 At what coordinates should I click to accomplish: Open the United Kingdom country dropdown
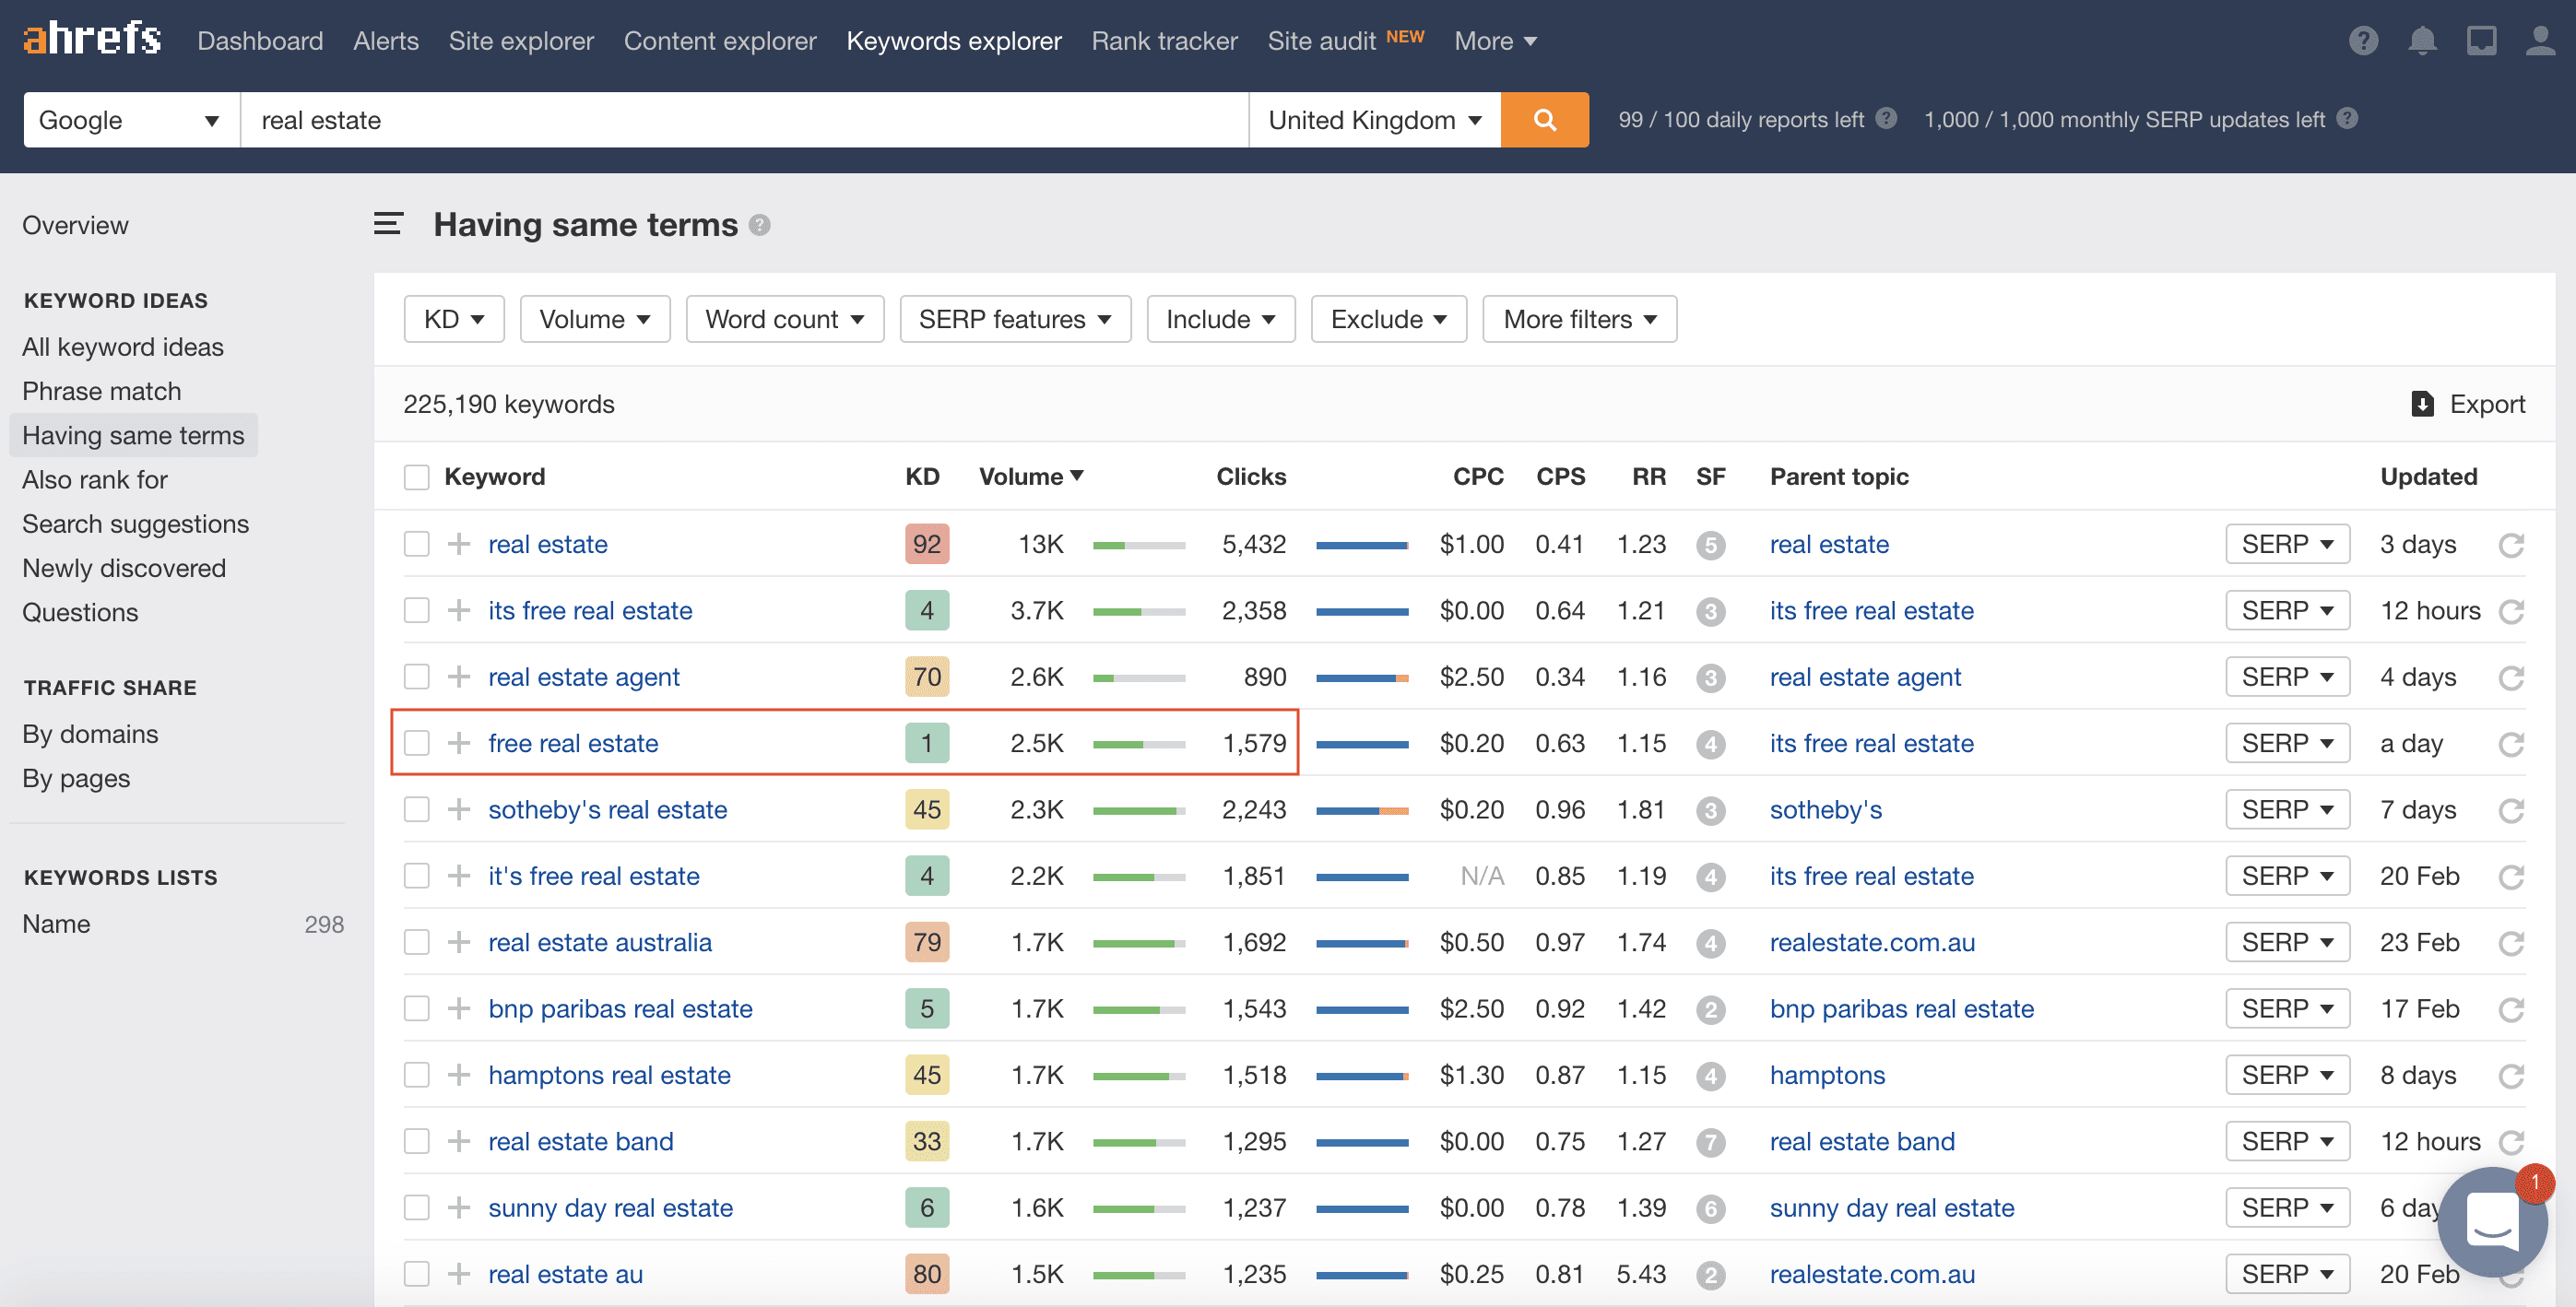[1374, 120]
